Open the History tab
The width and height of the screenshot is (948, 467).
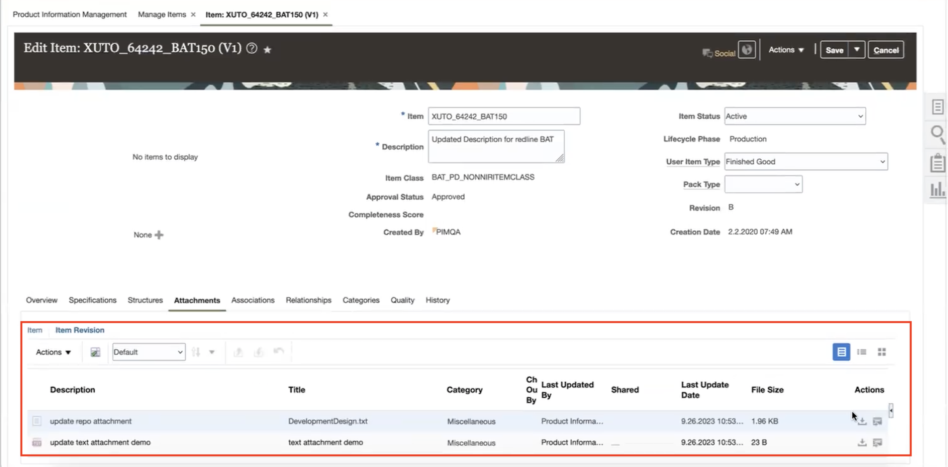(438, 300)
